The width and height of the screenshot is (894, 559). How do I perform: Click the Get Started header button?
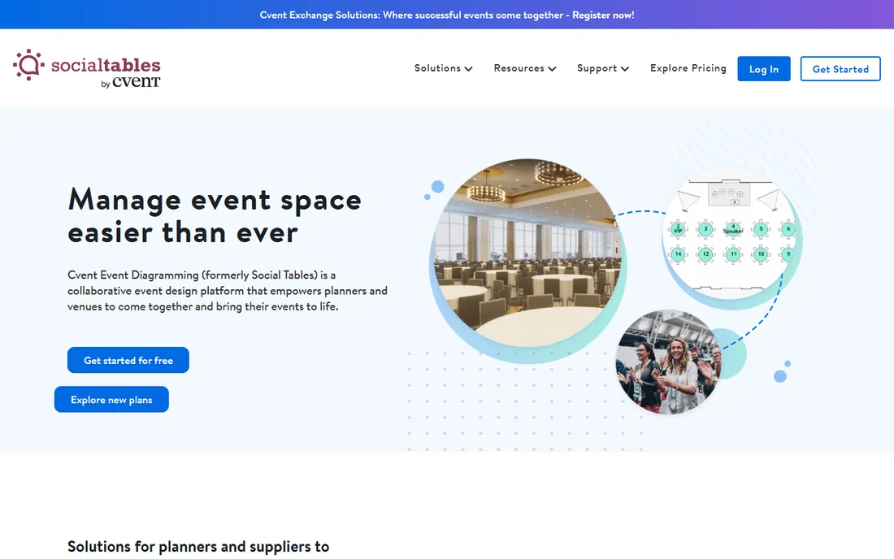840,69
